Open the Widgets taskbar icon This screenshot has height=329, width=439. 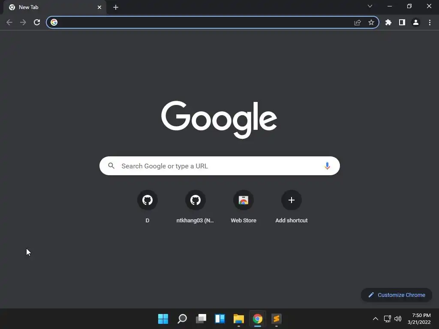tap(220, 319)
